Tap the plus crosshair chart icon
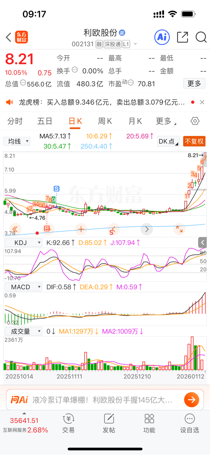 coord(81,229)
